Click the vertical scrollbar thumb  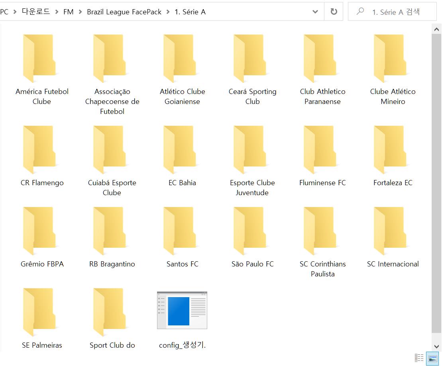pyautogui.click(x=436, y=183)
